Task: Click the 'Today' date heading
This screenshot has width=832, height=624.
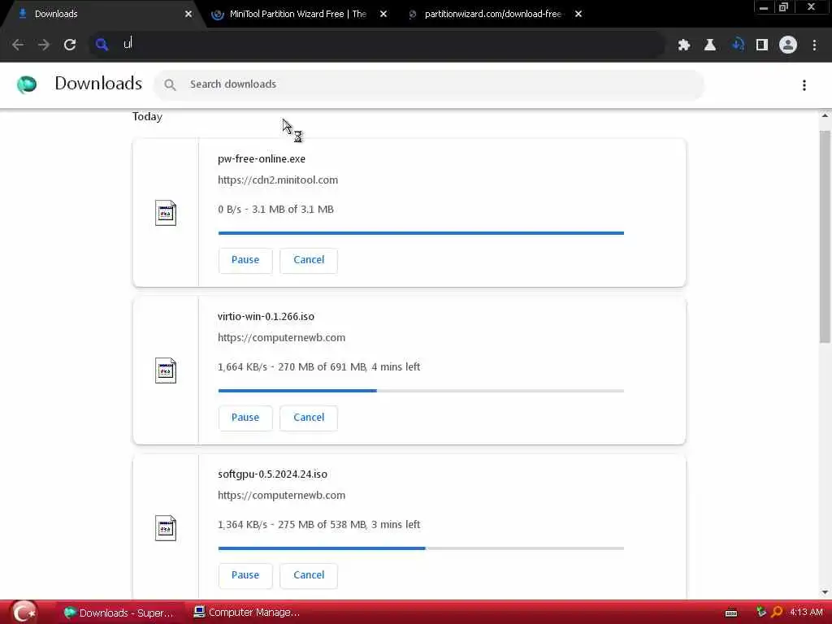Action: click(x=148, y=117)
